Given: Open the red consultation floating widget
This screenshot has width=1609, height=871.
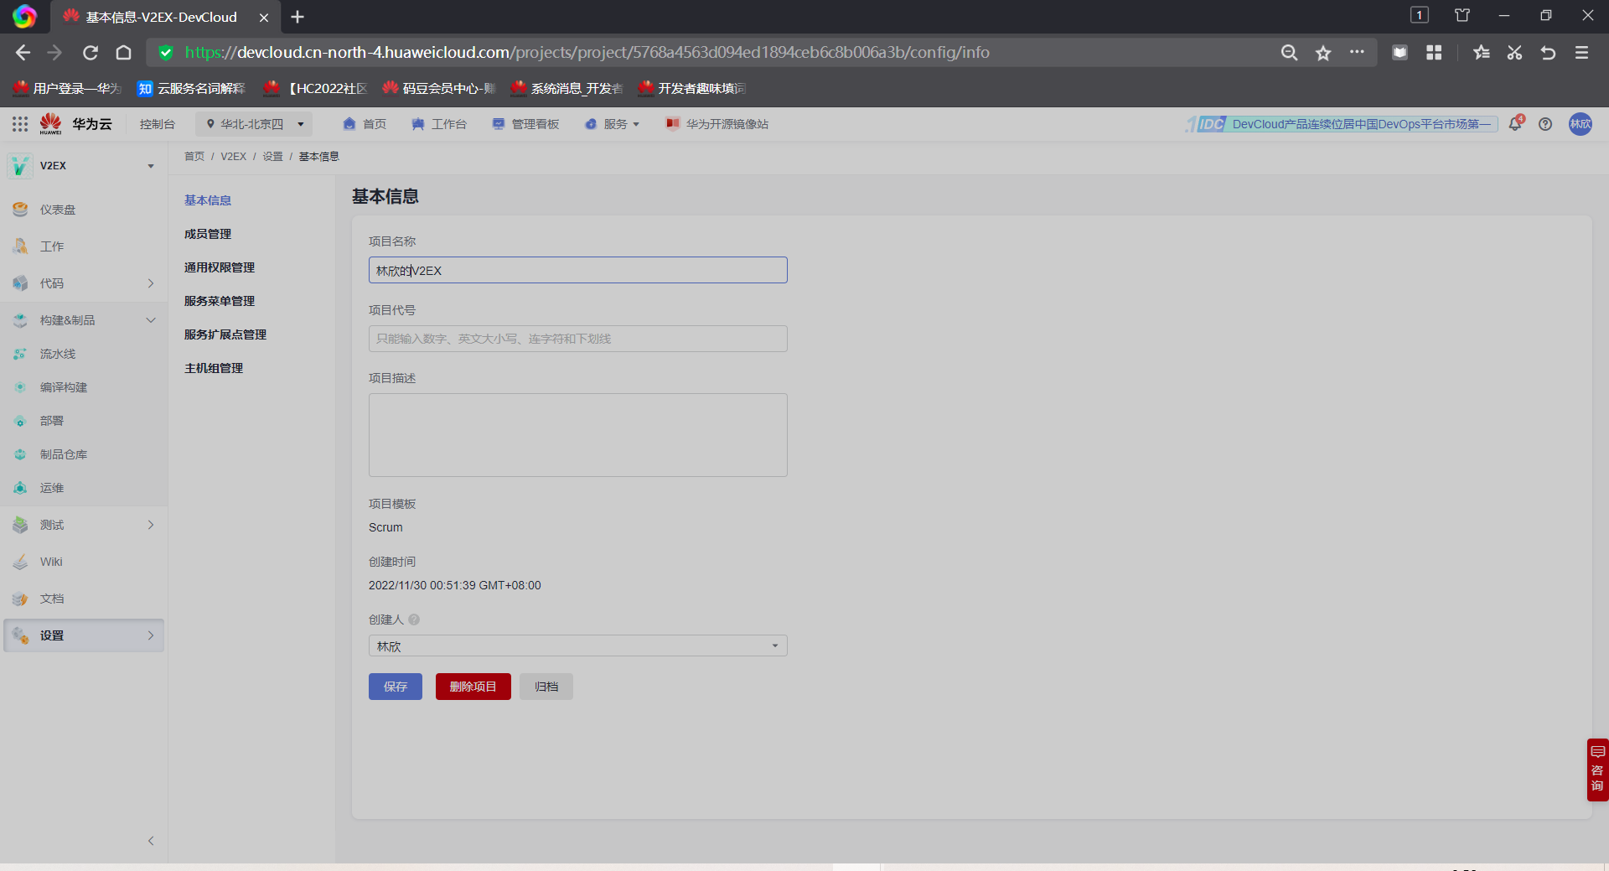Looking at the screenshot, I should click(1597, 770).
